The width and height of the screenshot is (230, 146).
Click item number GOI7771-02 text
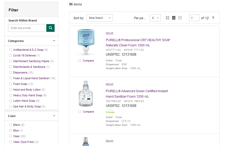pyautogui.click(x=113, y=50)
